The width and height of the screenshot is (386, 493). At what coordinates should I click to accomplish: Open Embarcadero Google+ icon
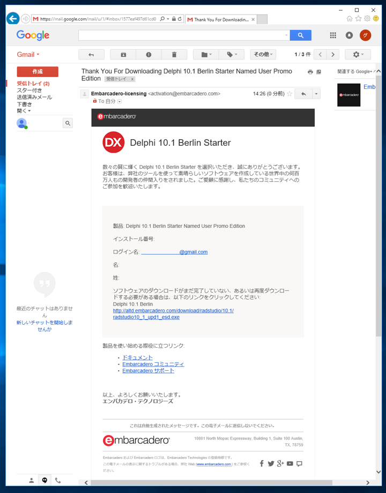click(x=280, y=464)
